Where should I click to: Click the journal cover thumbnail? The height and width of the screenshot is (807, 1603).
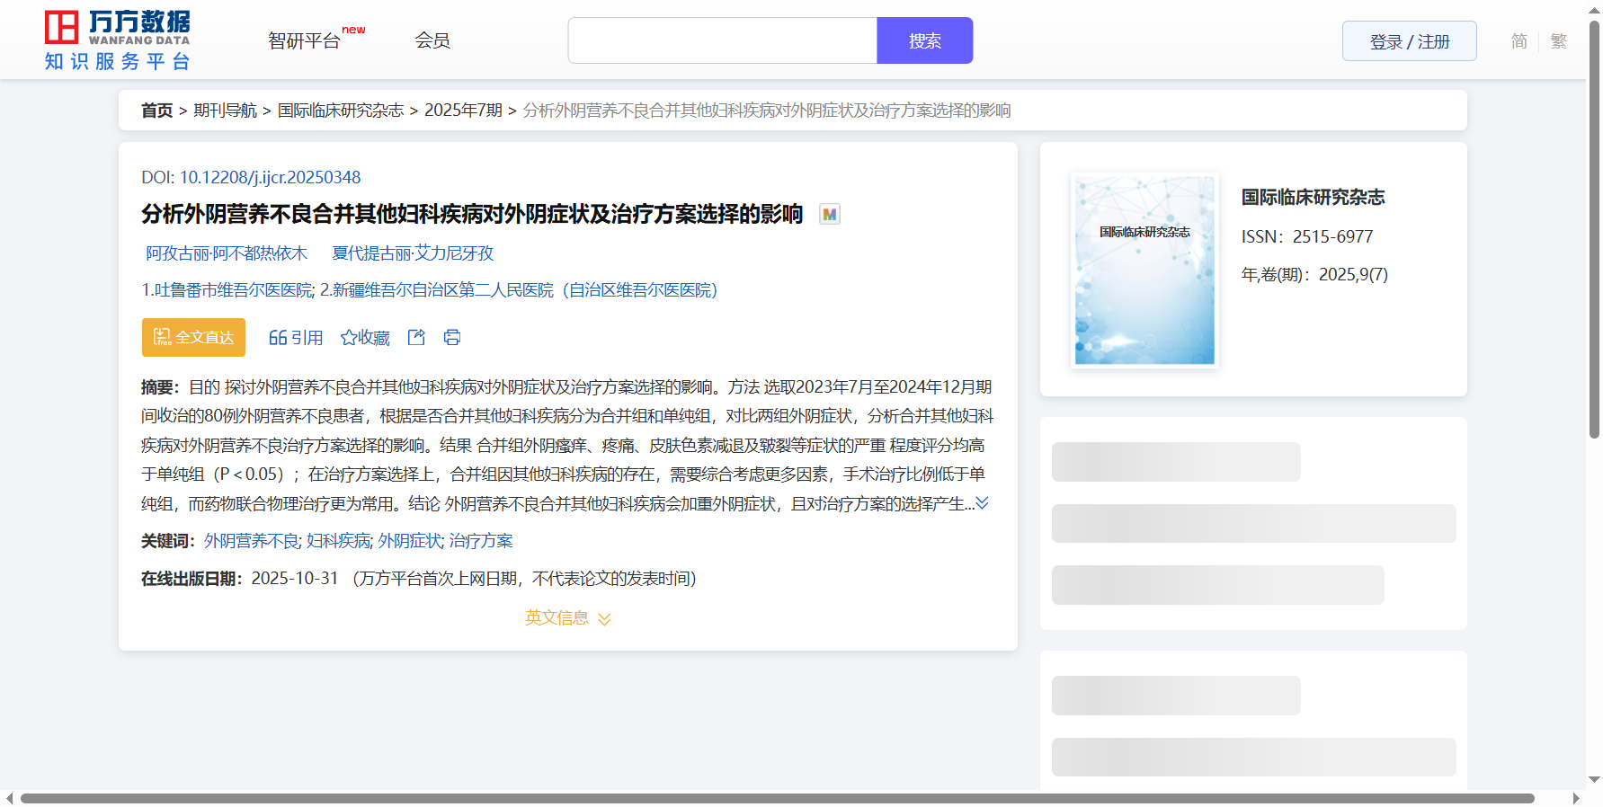click(x=1144, y=270)
